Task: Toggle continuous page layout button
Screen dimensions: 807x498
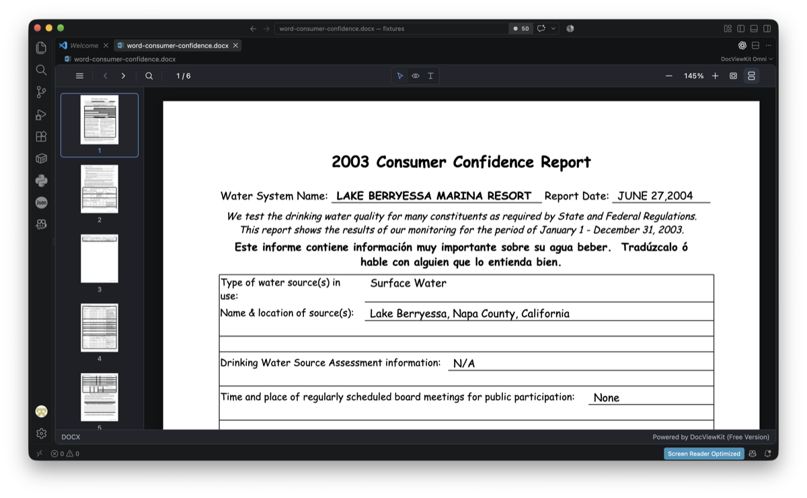Action: pyautogui.click(x=751, y=76)
